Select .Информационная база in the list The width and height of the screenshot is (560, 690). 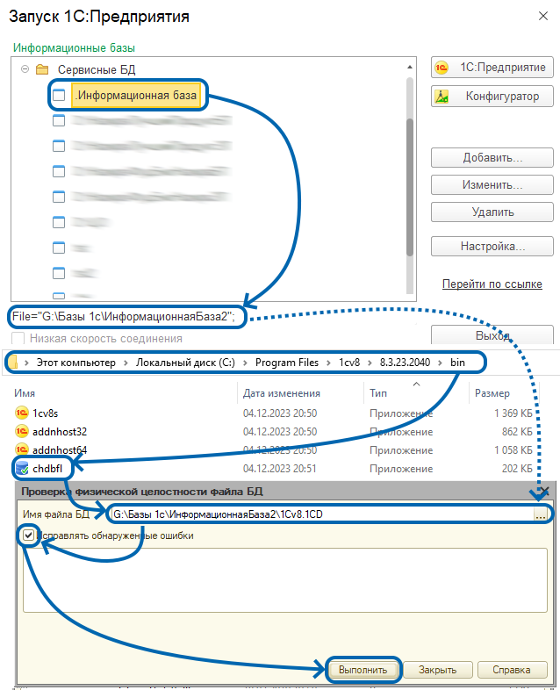tap(135, 95)
